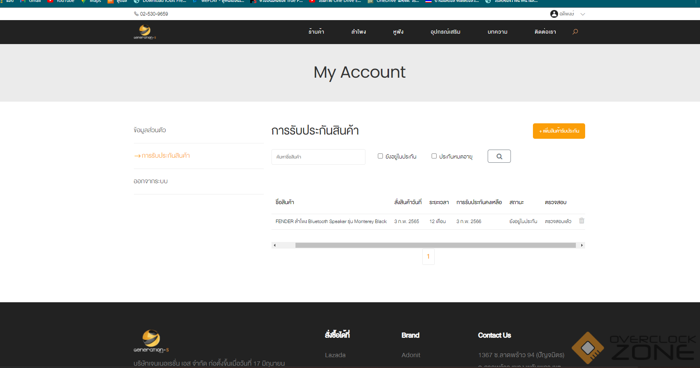This screenshot has width=700, height=368.
Task: Click the magnifier search icon in header
Action: (575, 32)
